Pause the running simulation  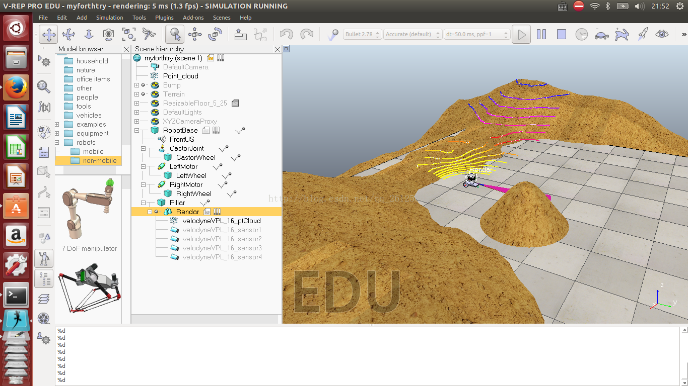coord(541,34)
